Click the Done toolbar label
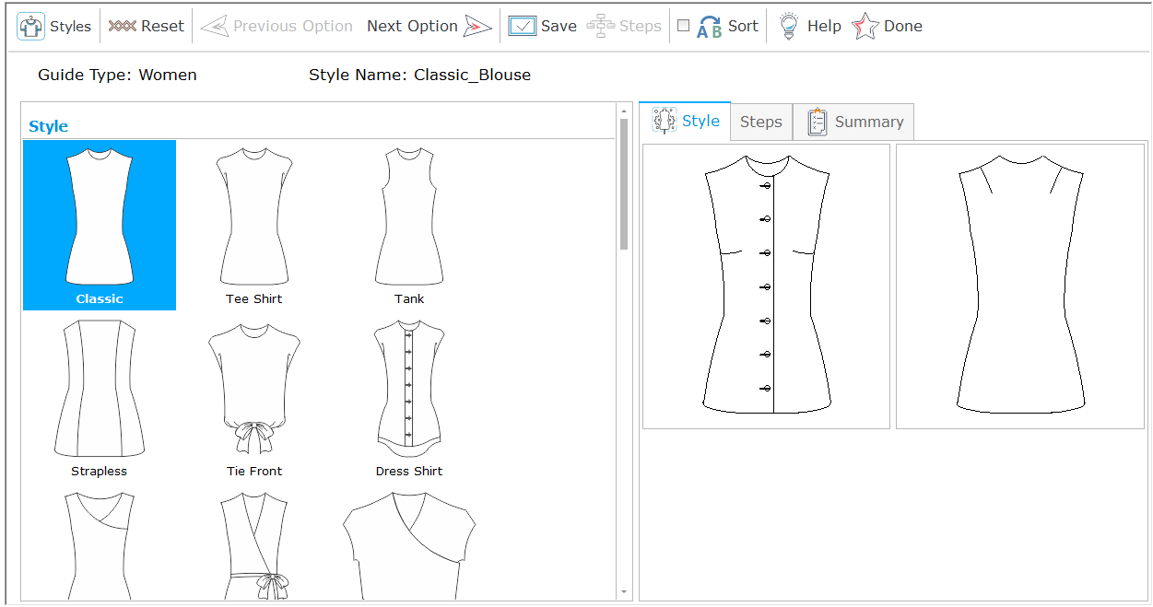The image size is (1153, 607). 903,26
